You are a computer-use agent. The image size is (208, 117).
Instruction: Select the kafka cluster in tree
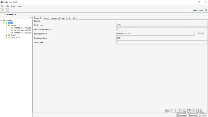(10, 23)
